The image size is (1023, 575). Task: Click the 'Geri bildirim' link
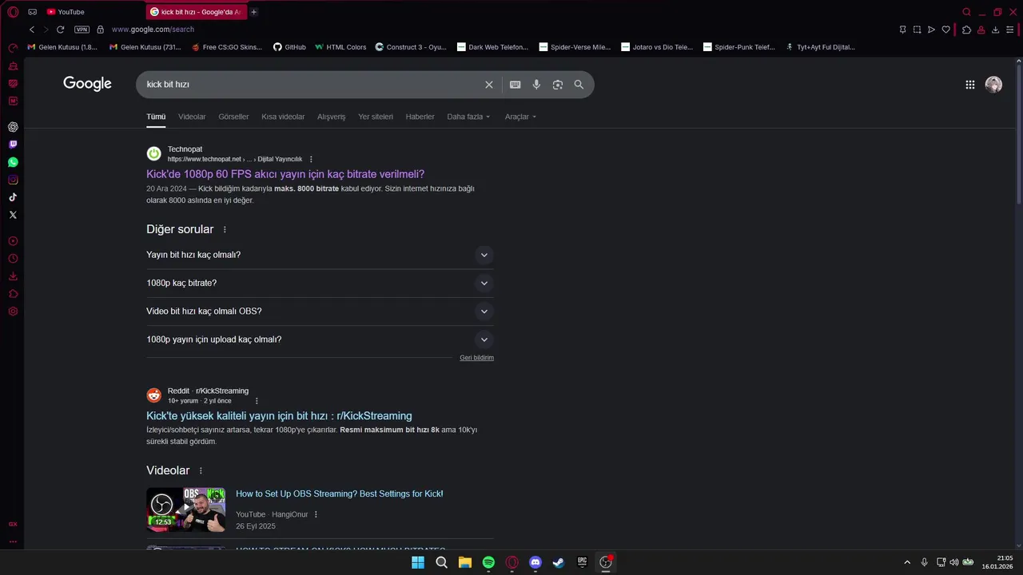pos(476,358)
